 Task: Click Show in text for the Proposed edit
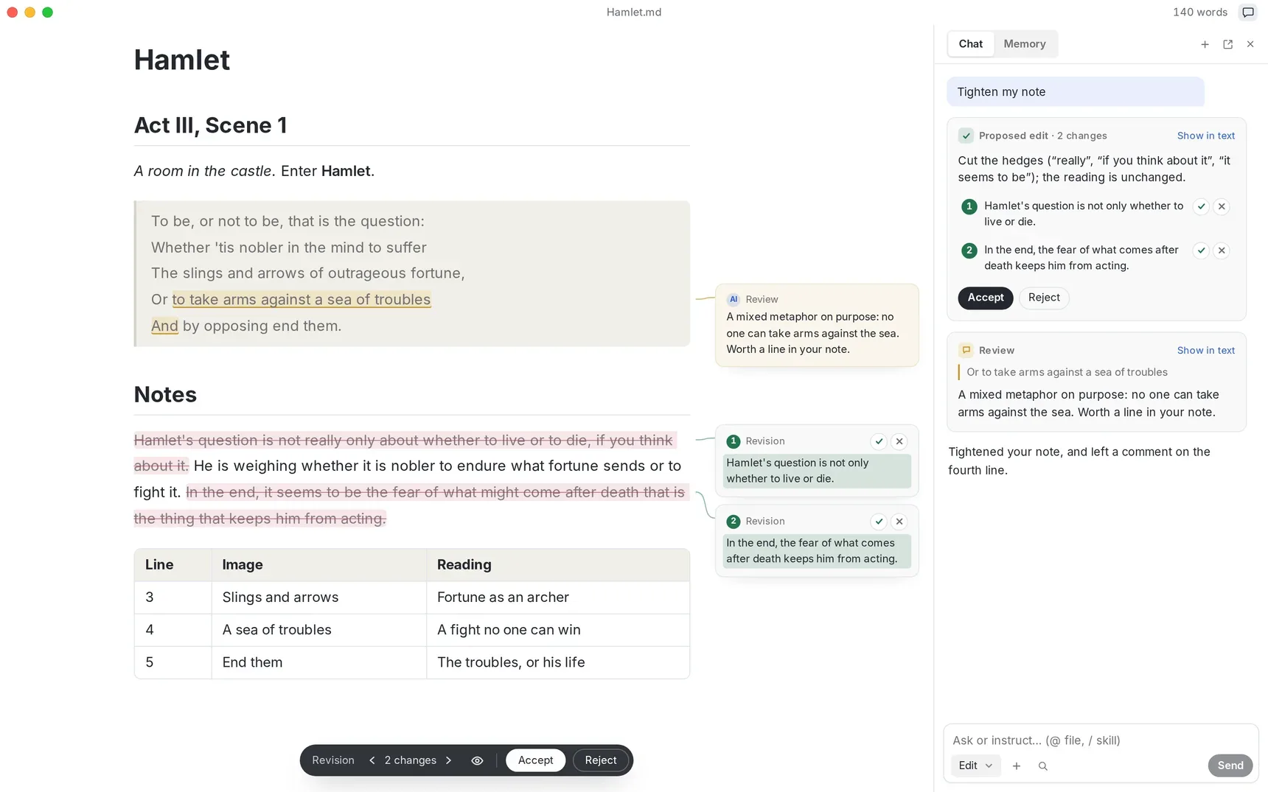[x=1206, y=136]
